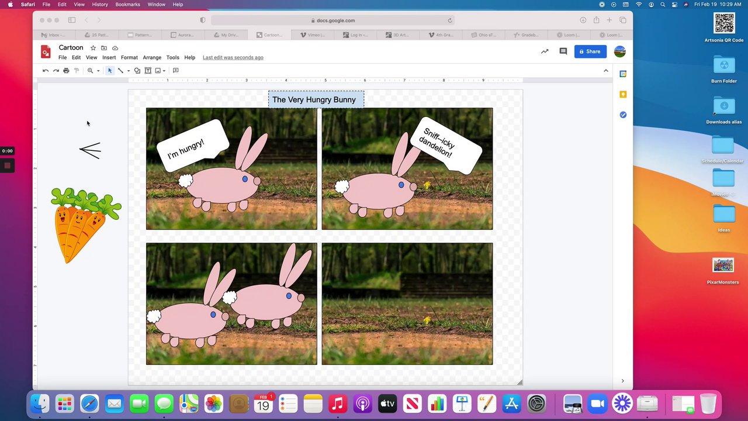Switch to the Inbox tab
The image size is (748, 421).
(54, 35)
